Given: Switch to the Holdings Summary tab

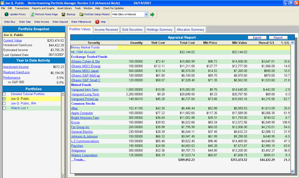Looking at the screenshot, I should tap(159, 29).
